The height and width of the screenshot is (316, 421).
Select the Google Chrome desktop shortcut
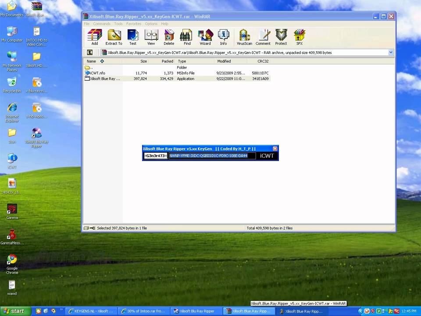(12, 264)
